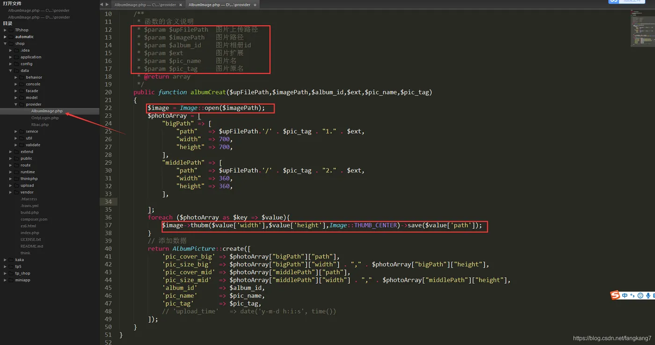Open build.php in the sidebar
The width and height of the screenshot is (655, 345).
(29, 212)
